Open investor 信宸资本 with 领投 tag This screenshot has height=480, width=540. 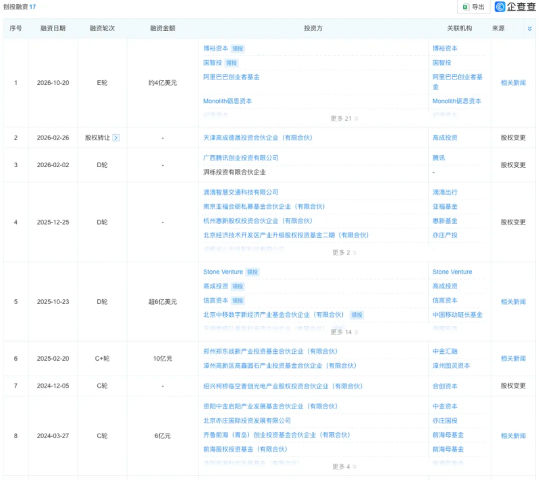[x=215, y=301]
